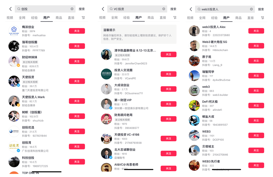The height and width of the screenshot is (177, 273).
Task: Open 投资人交流圈 green avatar
Action: click(x=106, y=74)
